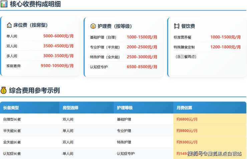Viewport: 247px width, 159px height.
Task: Click the house icon next to 床位费
Action: click(x=9, y=25)
